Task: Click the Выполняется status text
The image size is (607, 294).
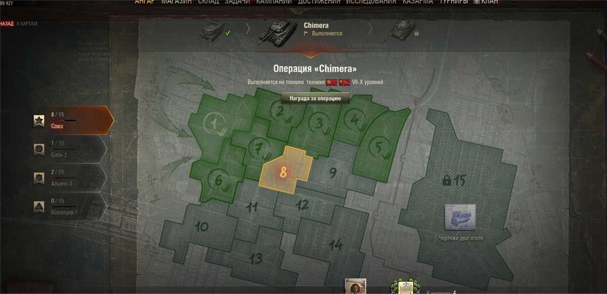Action: 326,33
